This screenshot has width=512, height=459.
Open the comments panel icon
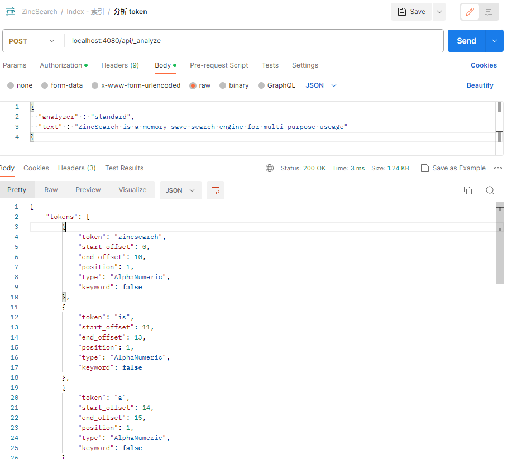(x=489, y=12)
